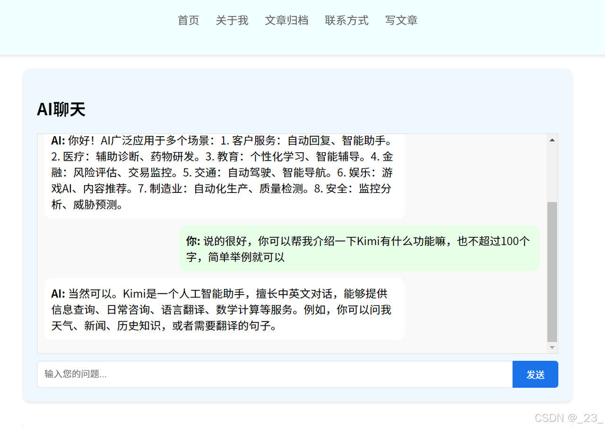The width and height of the screenshot is (605, 428).
Task: Click the empty space left of the green bubble
Action: point(111,249)
